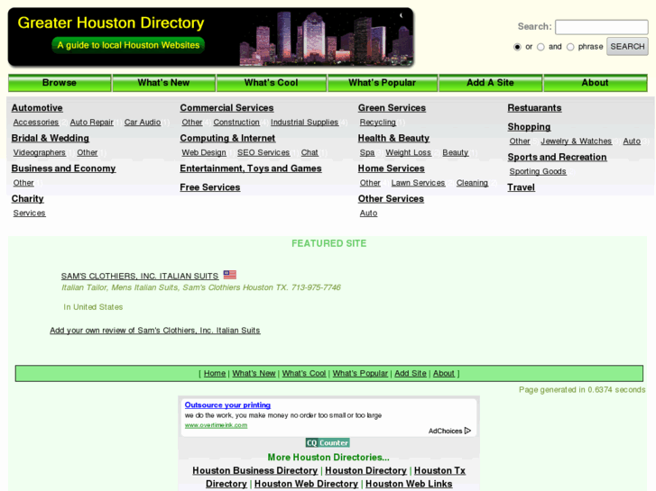
Task: Open the SEO Services subcategory
Action: pos(263,152)
